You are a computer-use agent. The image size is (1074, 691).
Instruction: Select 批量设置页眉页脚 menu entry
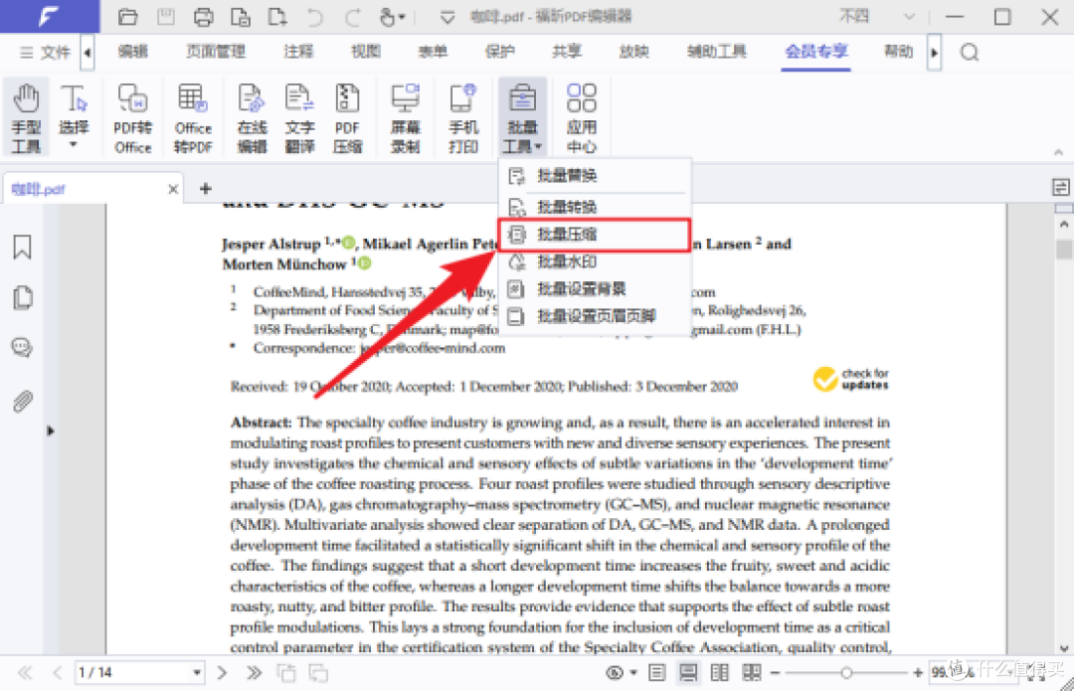(595, 316)
